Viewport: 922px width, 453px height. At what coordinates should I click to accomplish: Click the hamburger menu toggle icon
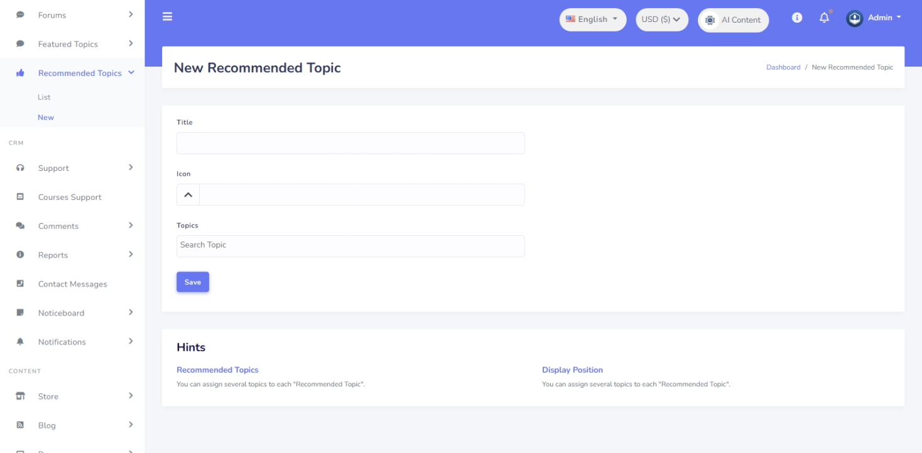167,17
